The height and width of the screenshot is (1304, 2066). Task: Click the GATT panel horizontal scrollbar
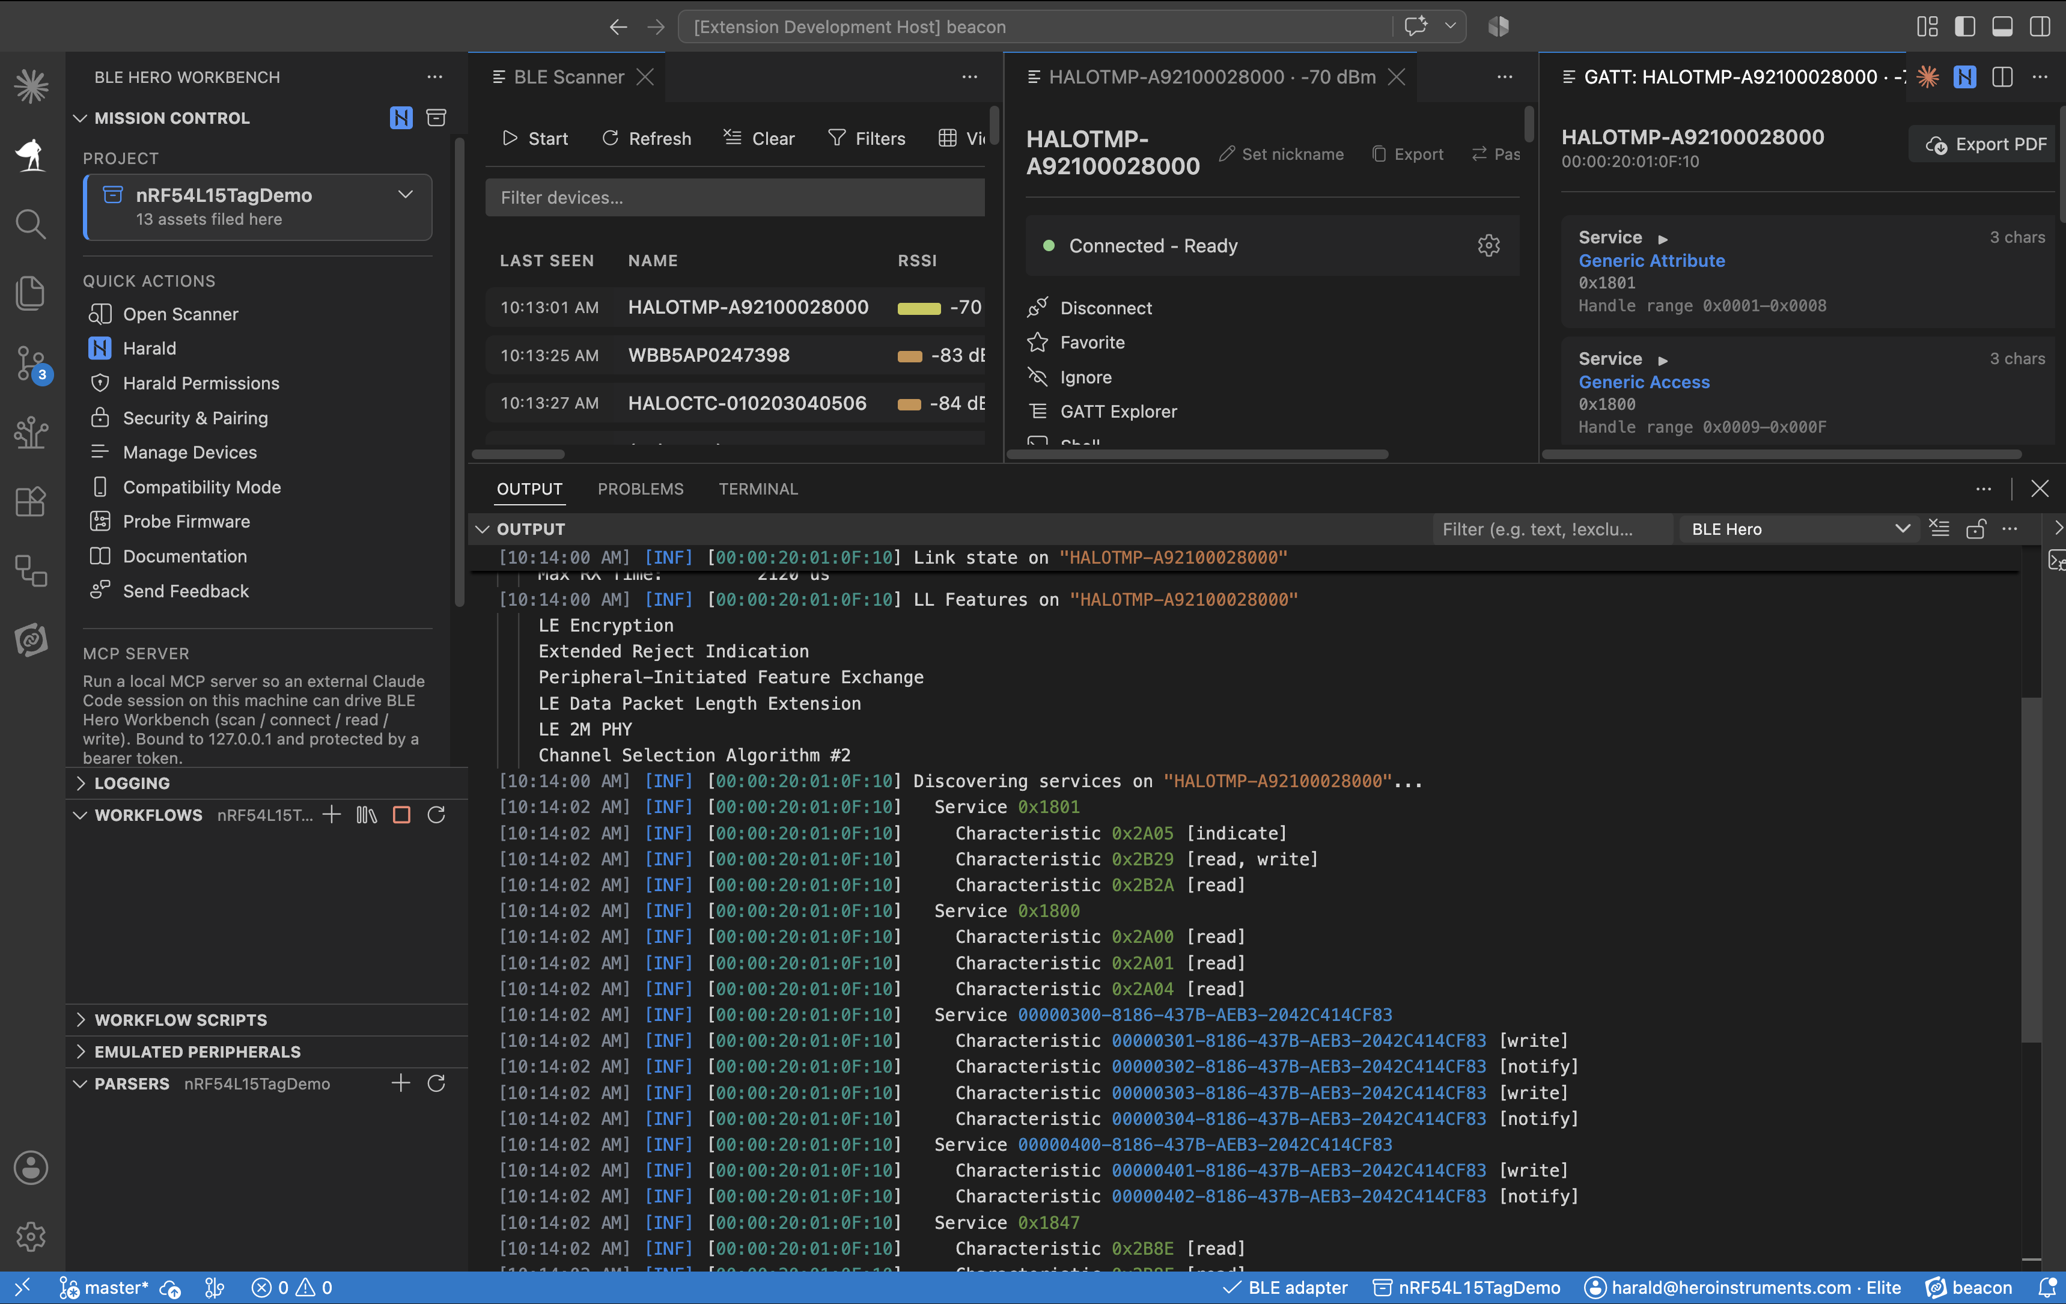tap(1781, 454)
